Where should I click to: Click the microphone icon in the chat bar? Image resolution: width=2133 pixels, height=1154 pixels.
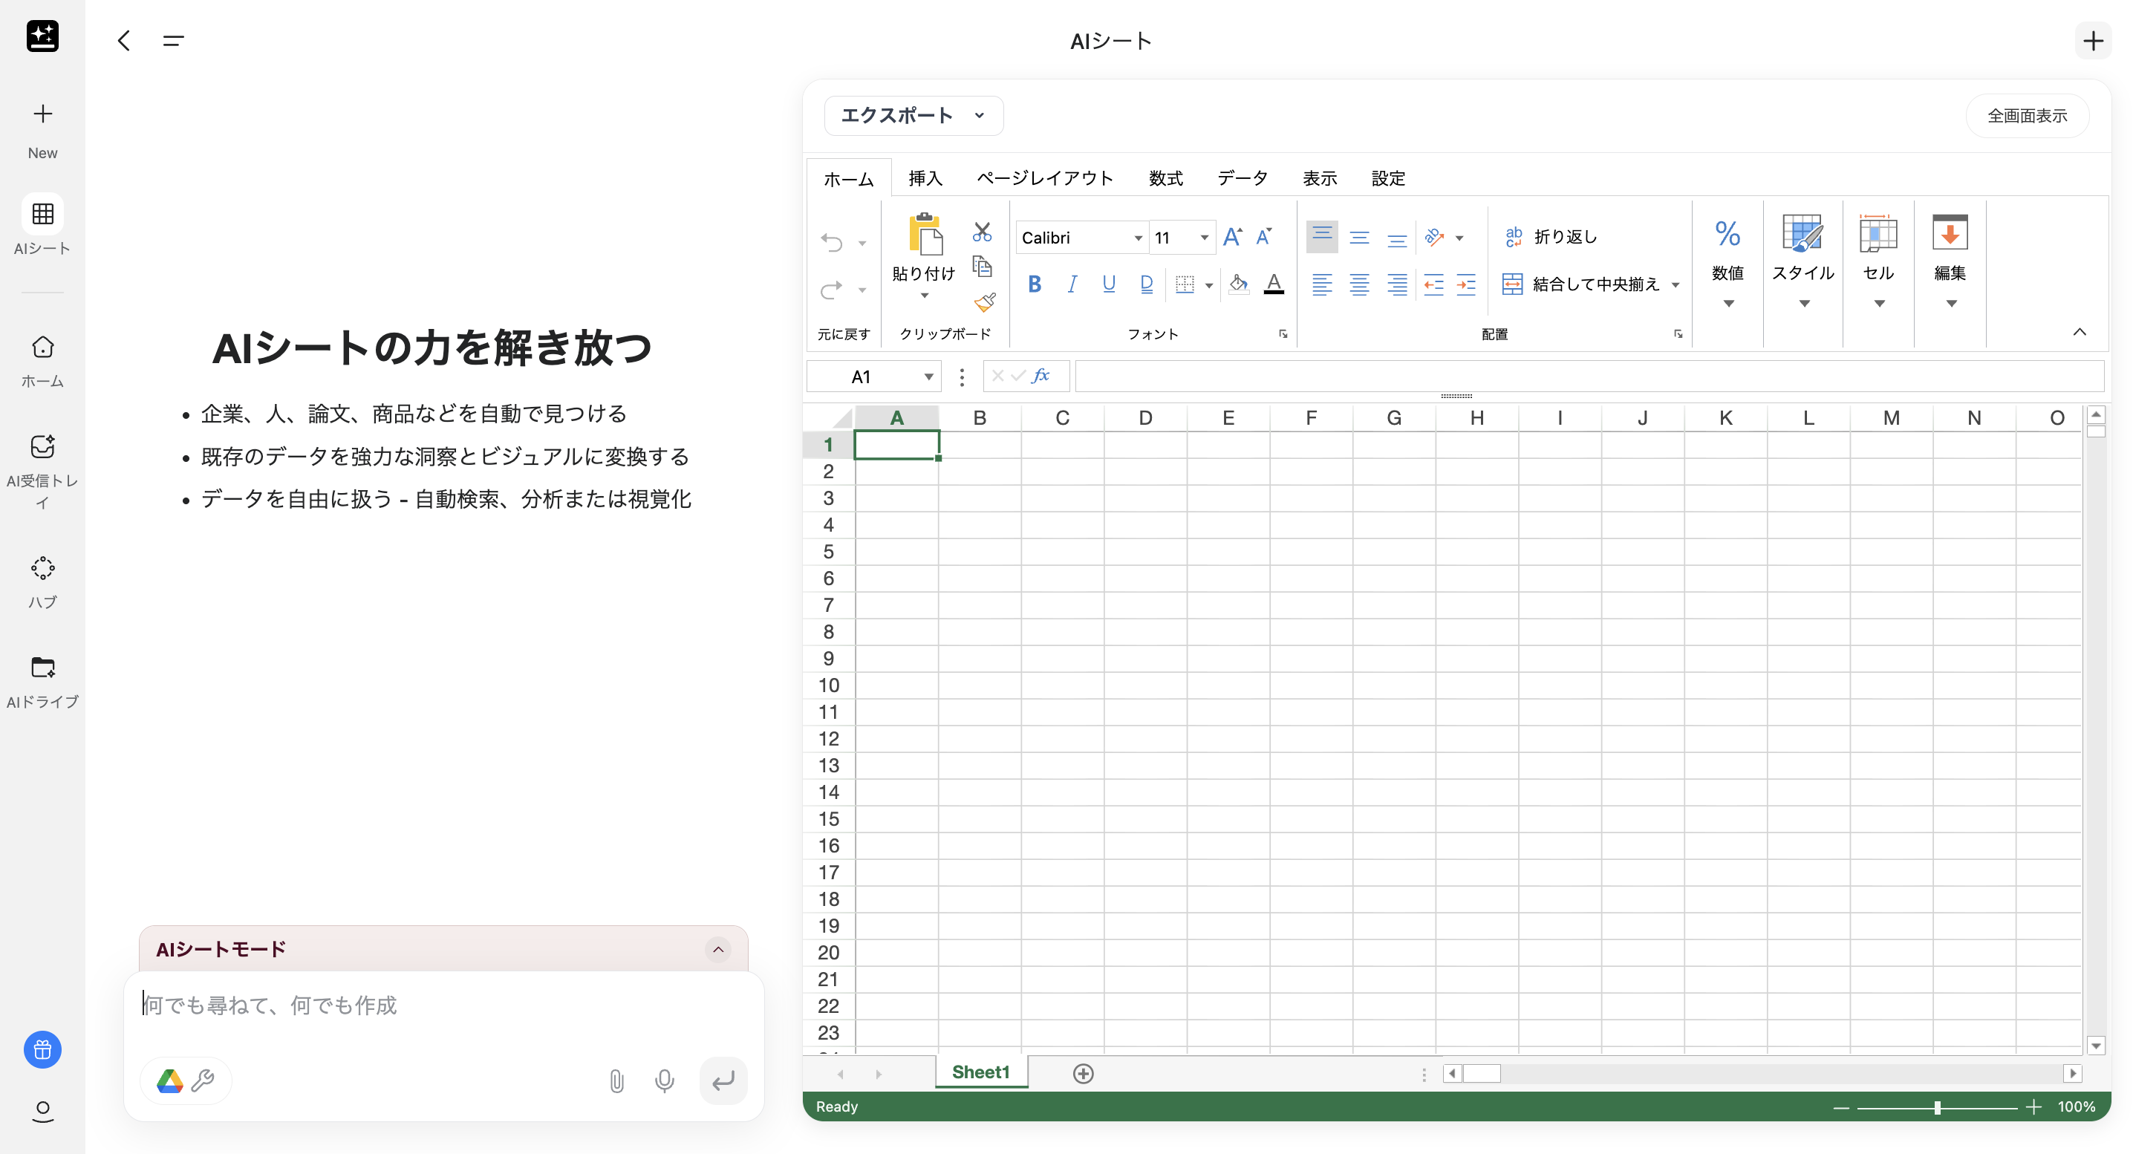click(665, 1080)
